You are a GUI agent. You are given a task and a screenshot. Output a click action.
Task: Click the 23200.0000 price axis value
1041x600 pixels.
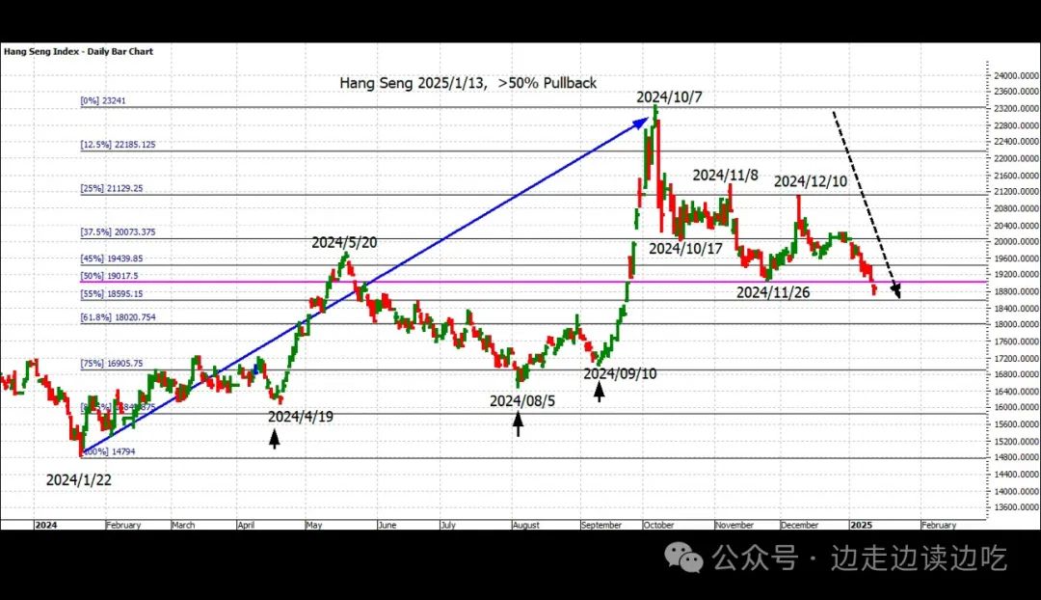1017,108
